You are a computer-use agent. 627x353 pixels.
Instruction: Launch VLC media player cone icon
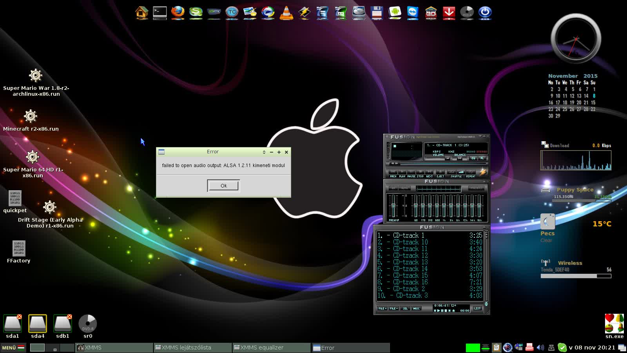pyautogui.click(x=286, y=12)
